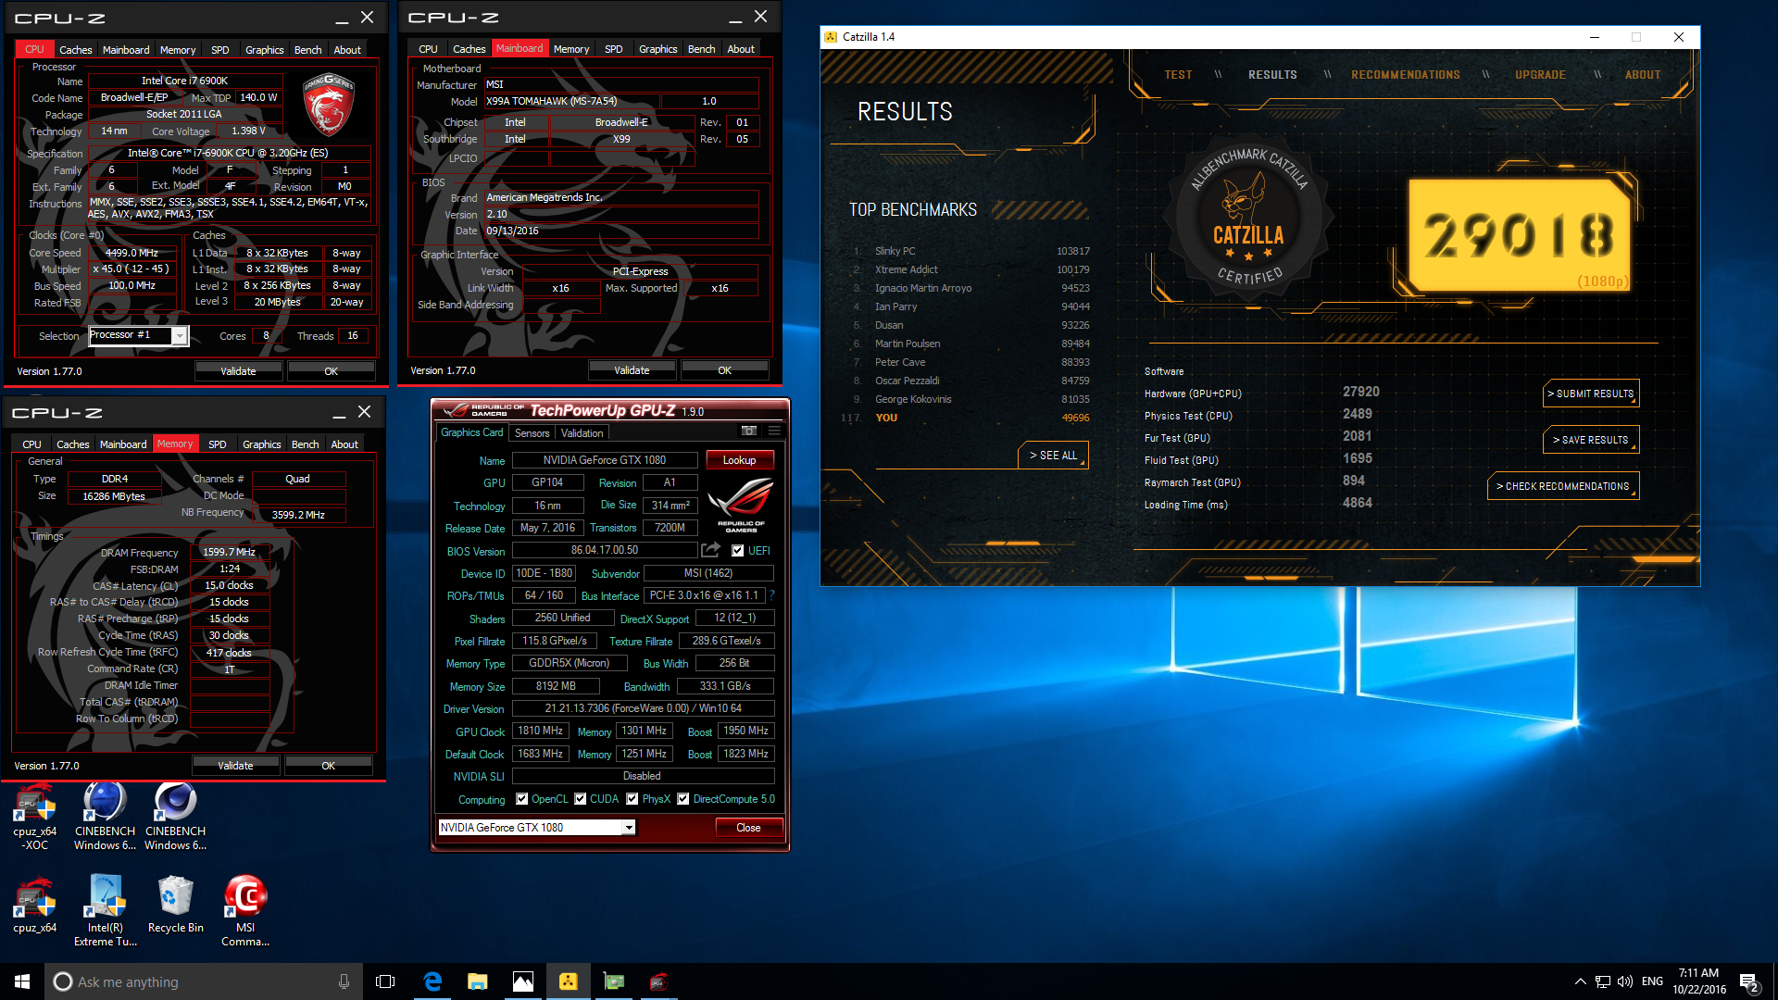Screen dimensions: 1778x1000
Task: Click Close button in GPU-Z
Action: pyautogui.click(x=748, y=828)
